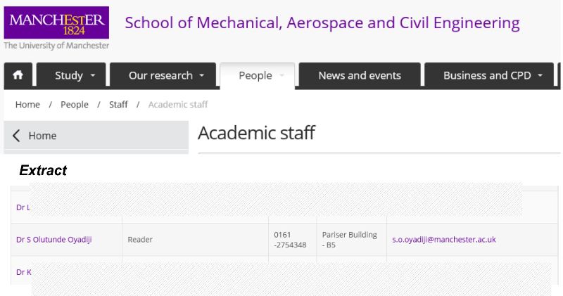Expand the Study dropdown arrow

tap(93, 76)
